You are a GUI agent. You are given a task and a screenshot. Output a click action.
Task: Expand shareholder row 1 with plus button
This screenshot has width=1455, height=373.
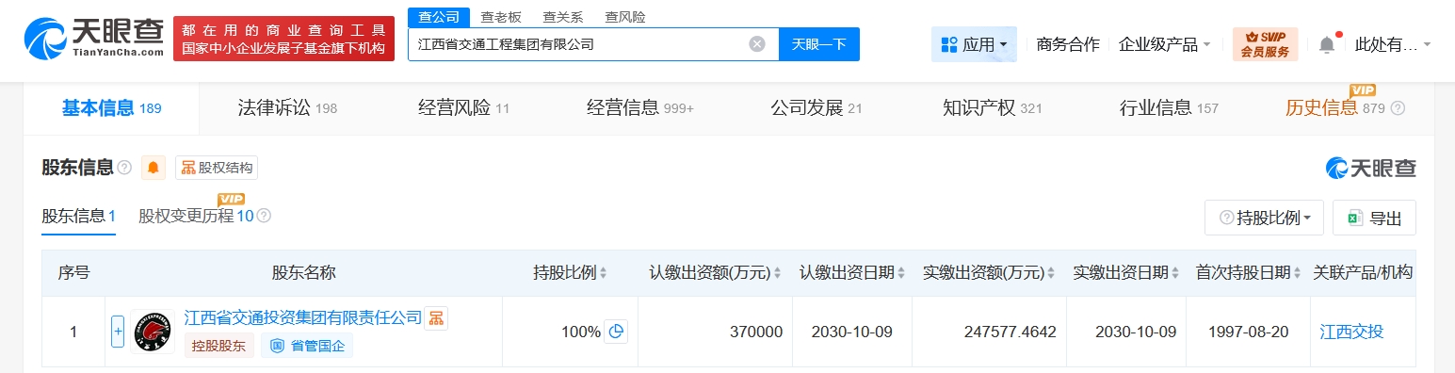(x=118, y=332)
